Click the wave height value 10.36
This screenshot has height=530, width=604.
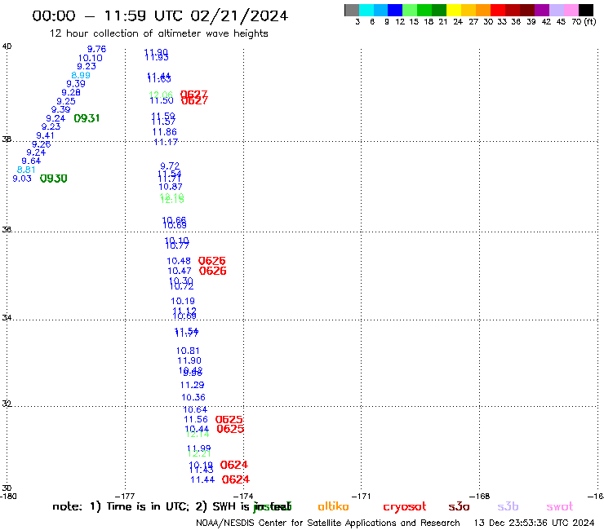[193, 397]
